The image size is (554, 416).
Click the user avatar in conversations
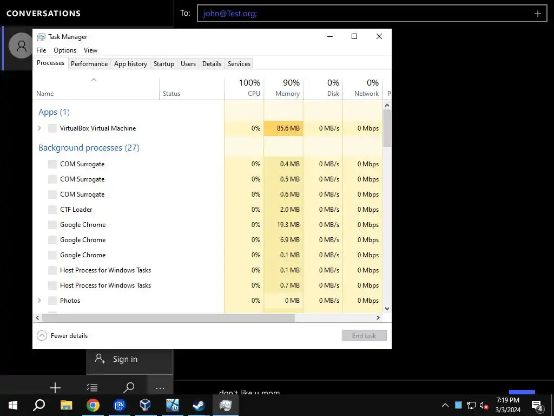(x=21, y=46)
